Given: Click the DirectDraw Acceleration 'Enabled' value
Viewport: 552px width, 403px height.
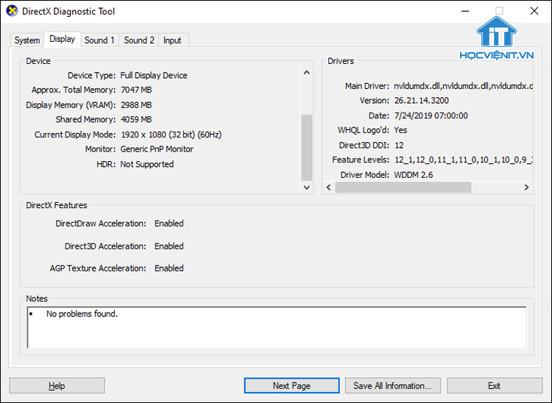Looking at the screenshot, I should [169, 224].
